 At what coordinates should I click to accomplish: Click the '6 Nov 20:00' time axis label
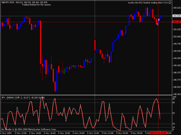point(78,133)
